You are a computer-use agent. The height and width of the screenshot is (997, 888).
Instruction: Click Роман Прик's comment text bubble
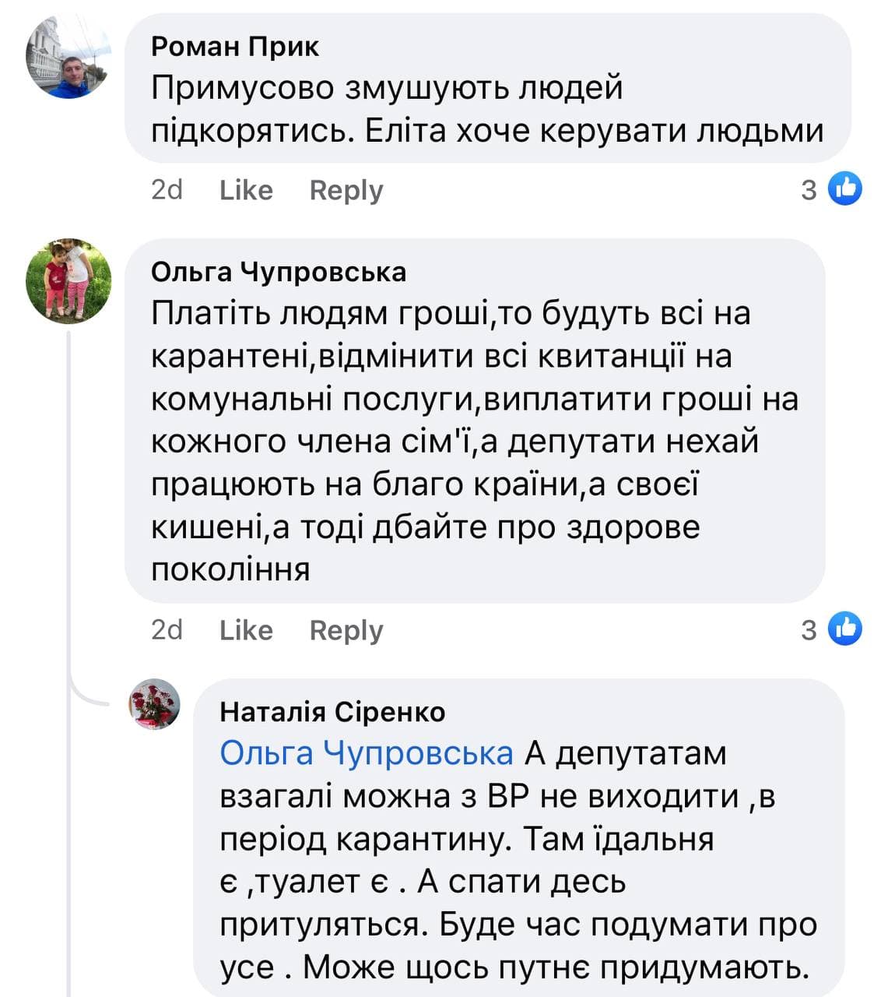pos(486,109)
